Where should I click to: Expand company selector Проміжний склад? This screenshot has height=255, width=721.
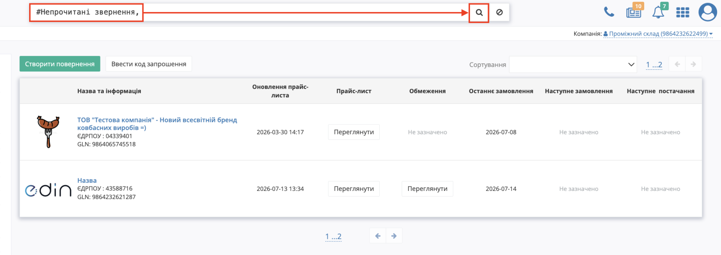coord(658,34)
